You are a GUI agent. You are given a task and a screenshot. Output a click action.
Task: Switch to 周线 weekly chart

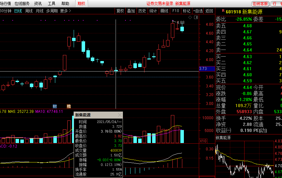tap(29, 11)
